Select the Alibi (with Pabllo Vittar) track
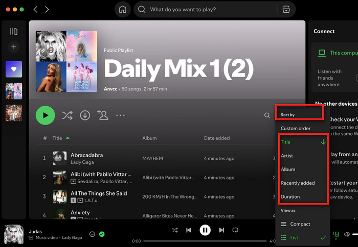The height and width of the screenshot is (247, 358). tap(101, 175)
